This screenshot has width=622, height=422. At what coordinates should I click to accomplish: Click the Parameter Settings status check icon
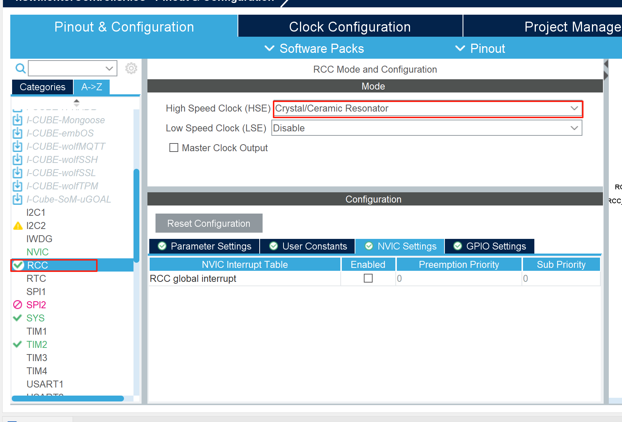[162, 246]
